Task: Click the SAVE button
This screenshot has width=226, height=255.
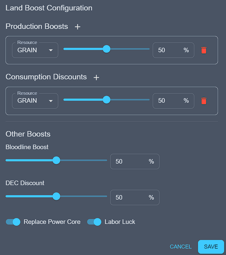Action: click(211, 247)
